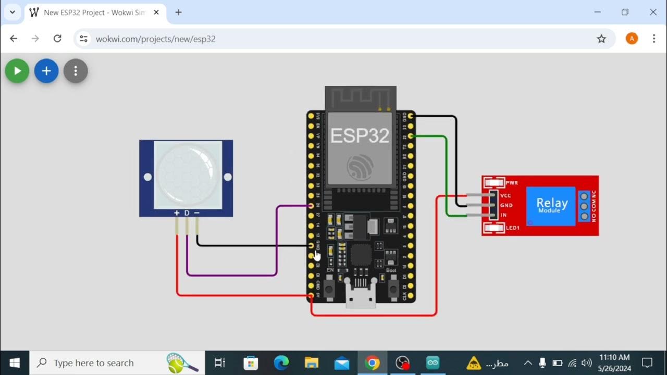Open the gray three-dot simulator menu

pos(76,71)
